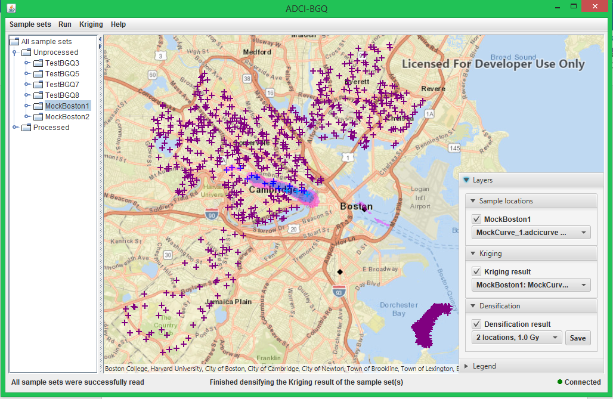The height and width of the screenshot is (399, 613).
Task: Click the kriging overlay on Cambridge
Action: tap(283, 190)
